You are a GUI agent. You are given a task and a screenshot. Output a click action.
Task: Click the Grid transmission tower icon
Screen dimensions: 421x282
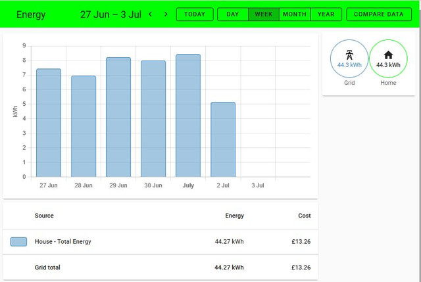point(349,55)
